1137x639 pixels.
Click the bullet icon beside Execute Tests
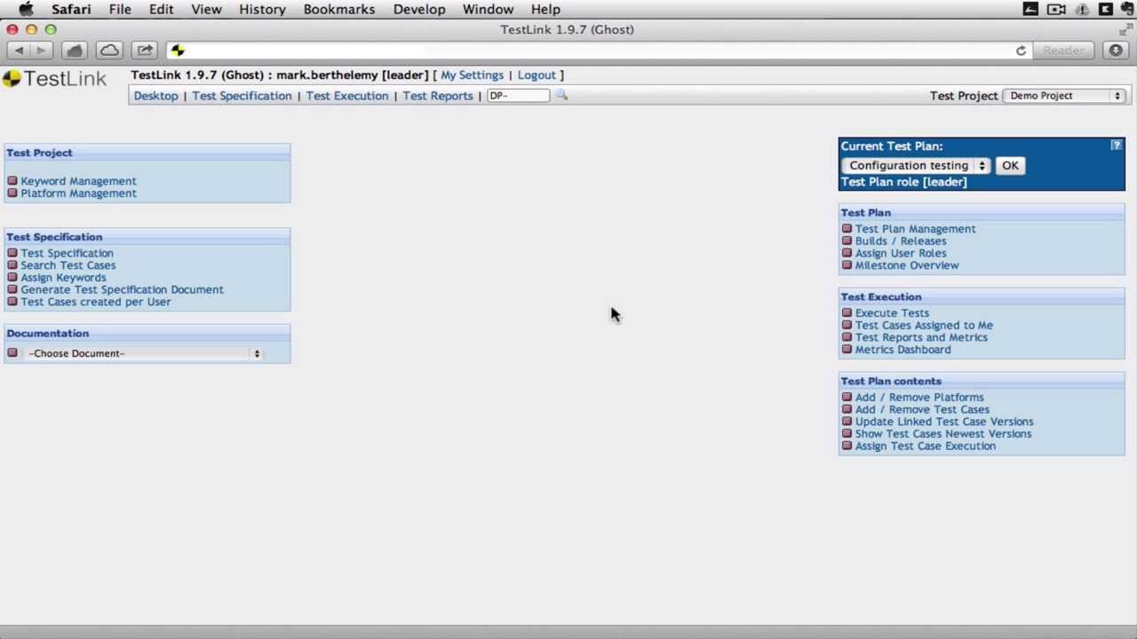(x=847, y=313)
